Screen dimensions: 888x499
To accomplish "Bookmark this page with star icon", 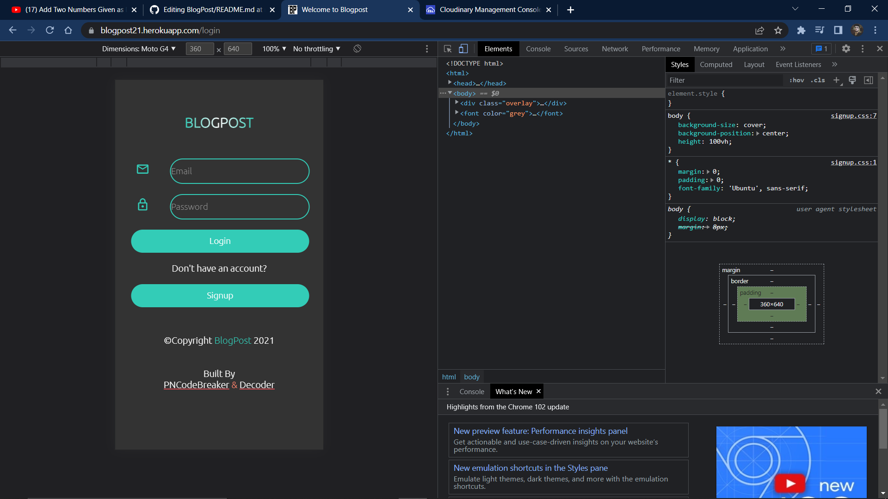I will [778, 30].
